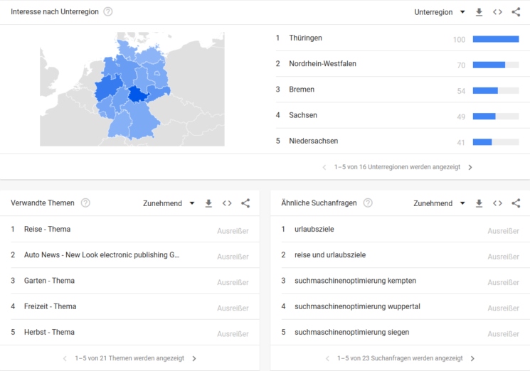Click text 1–5 von 16 Unterregionen werden angezeigt
The image size is (530, 371).
[x=397, y=167]
